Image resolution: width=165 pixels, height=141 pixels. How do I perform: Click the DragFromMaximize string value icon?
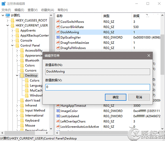(58, 43)
